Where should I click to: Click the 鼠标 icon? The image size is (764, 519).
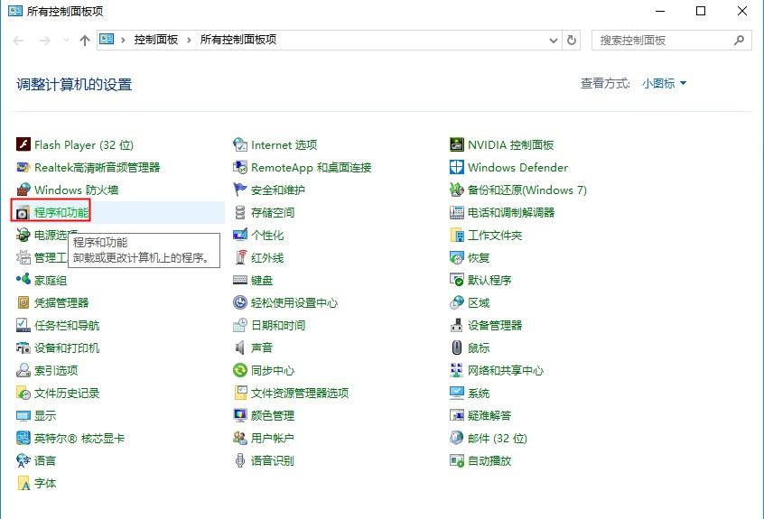pyautogui.click(x=457, y=348)
